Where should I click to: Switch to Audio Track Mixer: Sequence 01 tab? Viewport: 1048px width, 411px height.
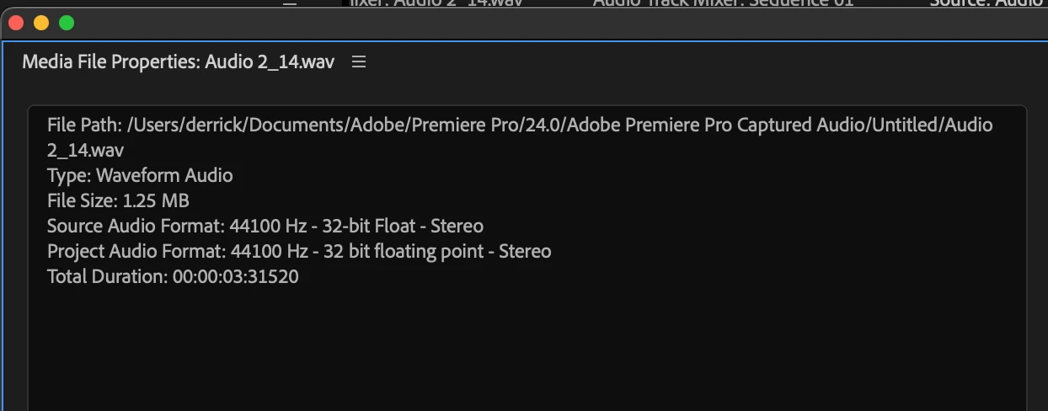tap(717, 3)
